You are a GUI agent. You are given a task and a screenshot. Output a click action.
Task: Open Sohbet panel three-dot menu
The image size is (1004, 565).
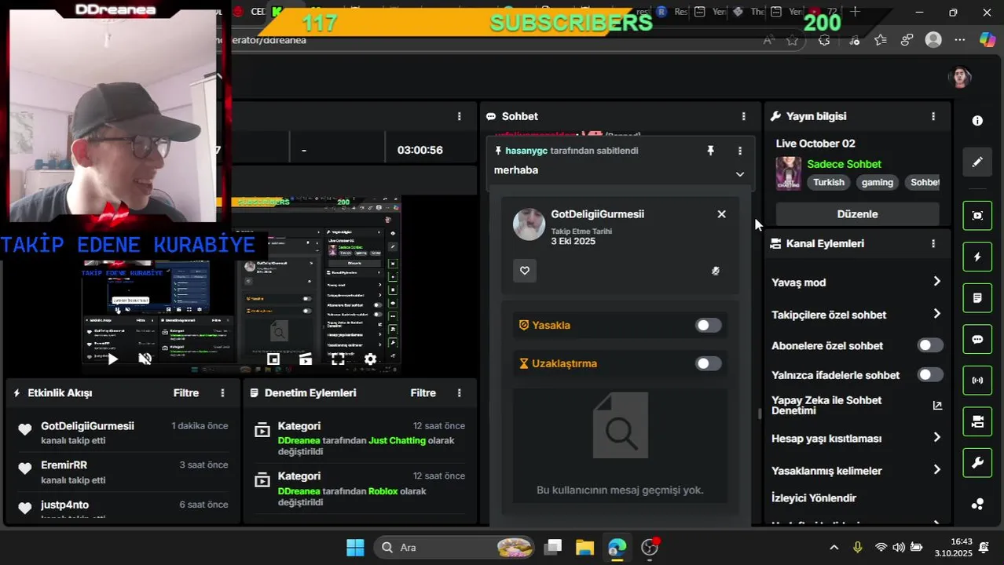click(x=744, y=116)
